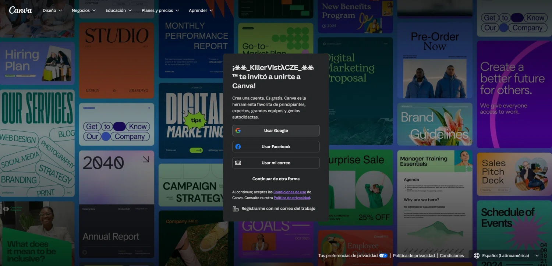552x266 pixels.
Task: Select Continuar de otra forma
Action: 276,179
